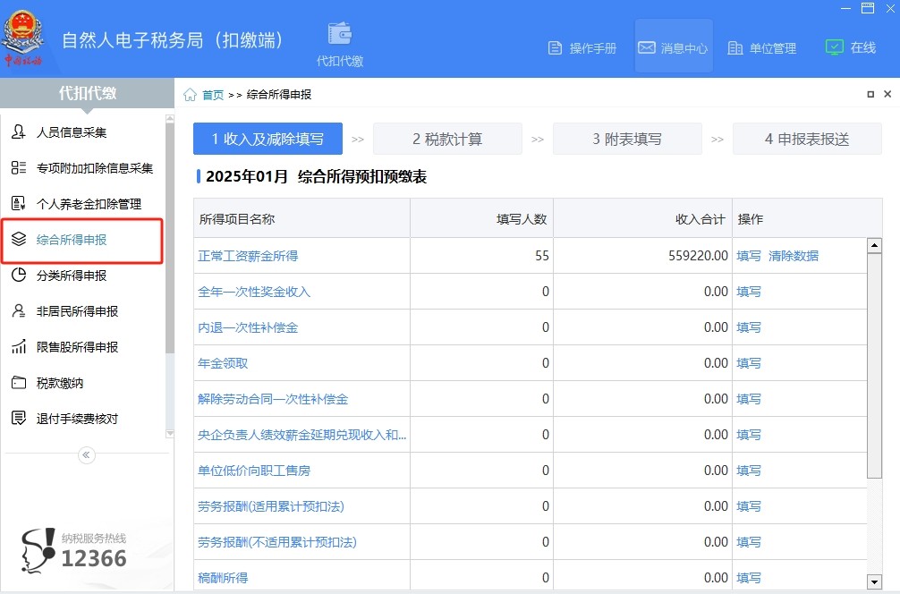
Task: Click the 退付手续费核对 icon
Action: [19, 419]
